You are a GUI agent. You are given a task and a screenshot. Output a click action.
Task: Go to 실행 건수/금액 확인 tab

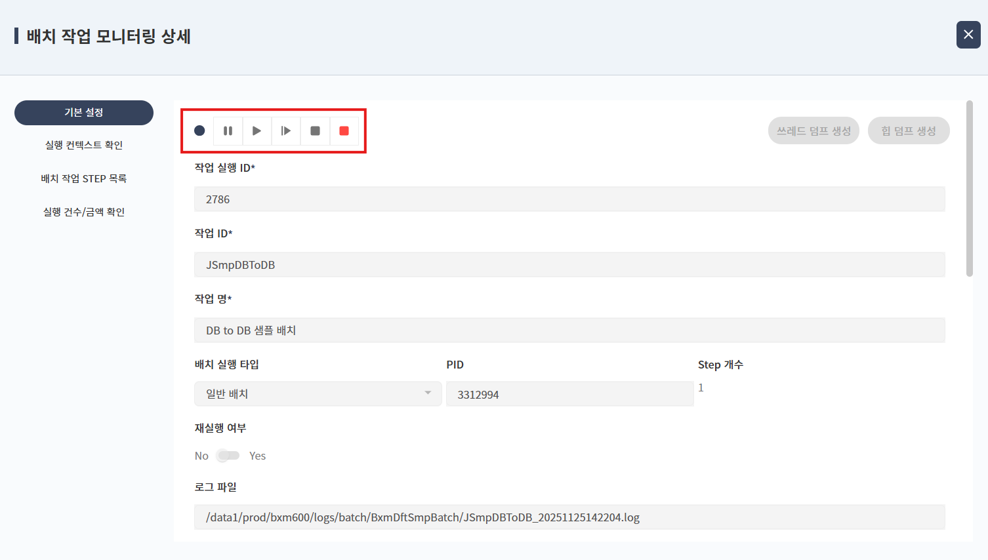click(x=84, y=212)
